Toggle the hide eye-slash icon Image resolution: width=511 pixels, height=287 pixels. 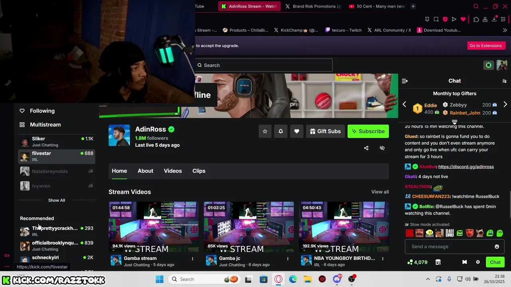(382, 148)
